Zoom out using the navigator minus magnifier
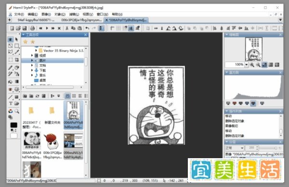Image resolution: width=289 pixels, height=187 pixels. (x=258, y=65)
